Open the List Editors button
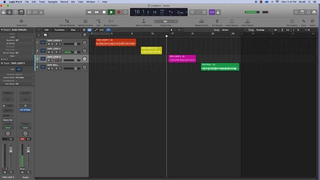 point(296,12)
